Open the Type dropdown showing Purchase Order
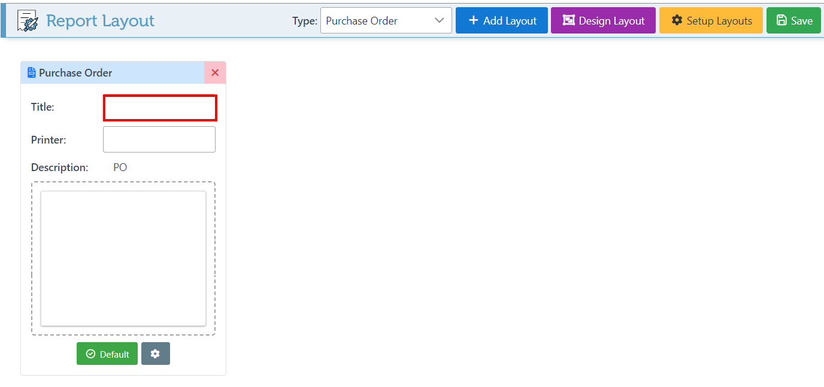The height and width of the screenshot is (387, 824). pos(377,21)
